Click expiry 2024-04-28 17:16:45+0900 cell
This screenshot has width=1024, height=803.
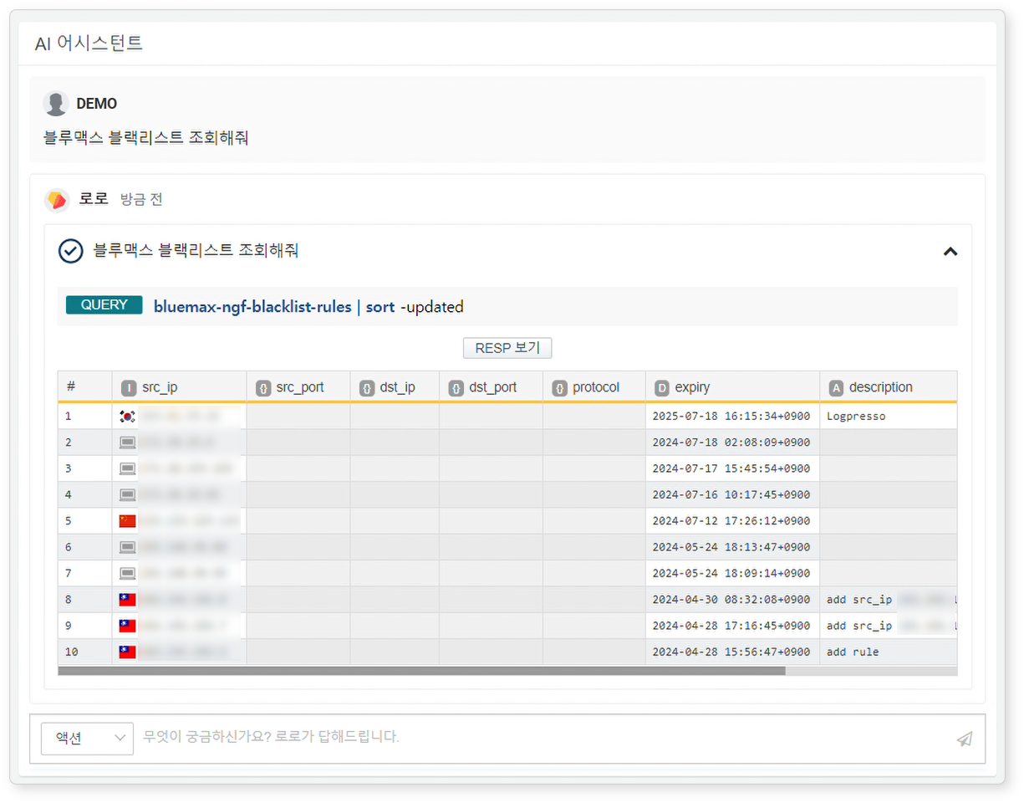[x=732, y=625]
